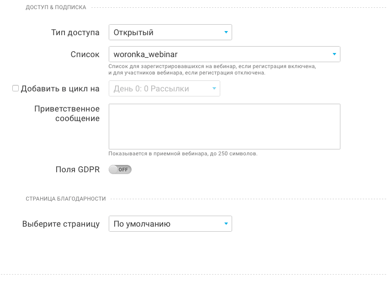Click the arrow icon in Открытый field
Screen dimensions: 387x281
click(226, 32)
